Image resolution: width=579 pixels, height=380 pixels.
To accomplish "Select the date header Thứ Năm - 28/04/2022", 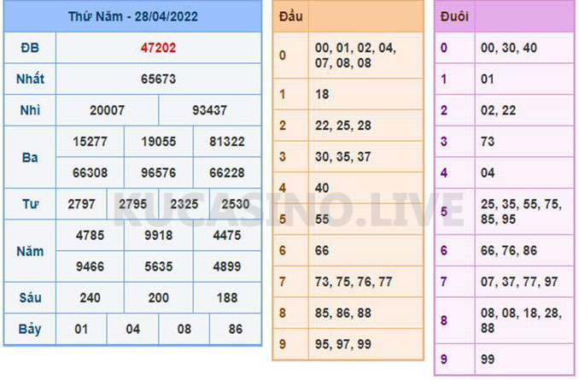I will tap(133, 16).
